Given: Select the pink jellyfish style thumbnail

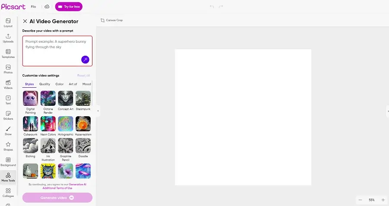Looking at the screenshot, I should coord(83,171).
